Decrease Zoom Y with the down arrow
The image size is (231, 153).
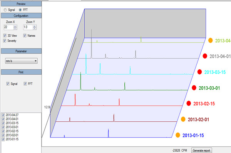tap(35, 29)
